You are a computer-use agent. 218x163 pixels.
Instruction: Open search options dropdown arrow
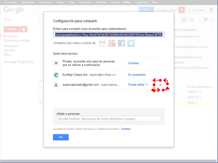pos(133,10)
